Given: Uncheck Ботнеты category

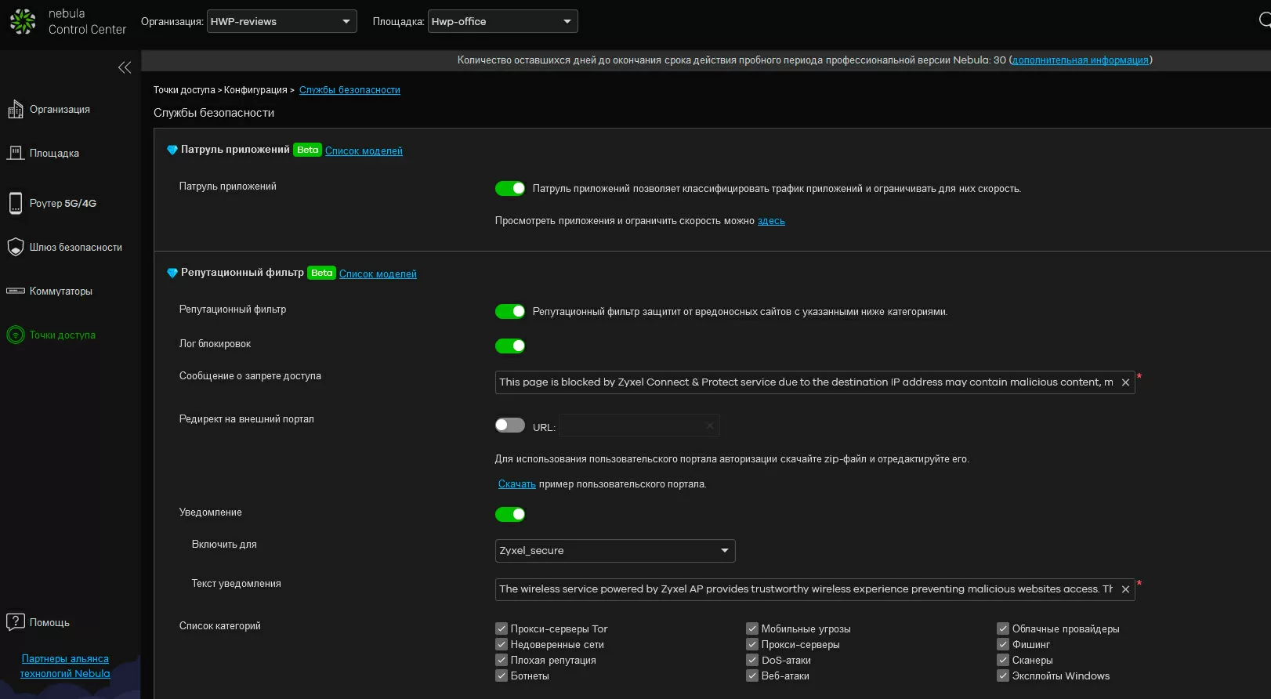Looking at the screenshot, I should point(502,675).
